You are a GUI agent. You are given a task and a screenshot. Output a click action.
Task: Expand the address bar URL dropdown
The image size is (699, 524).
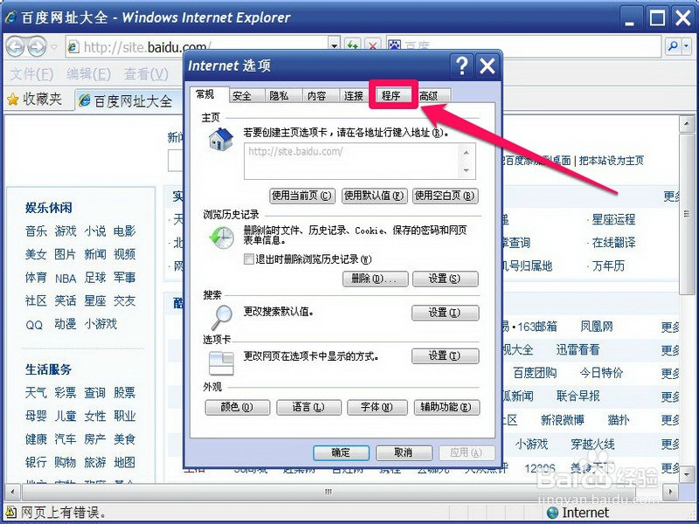pyautogui.click(x=335, y=45)
